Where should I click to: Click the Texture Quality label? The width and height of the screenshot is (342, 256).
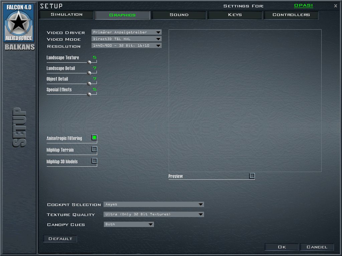click(71, 215)
